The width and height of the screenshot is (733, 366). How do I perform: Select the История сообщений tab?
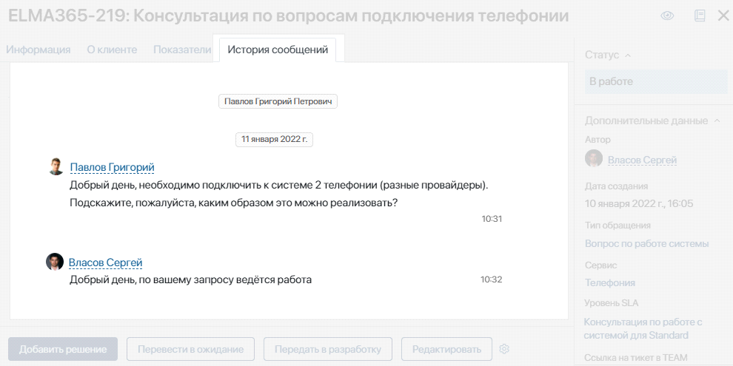click(278, 50)
